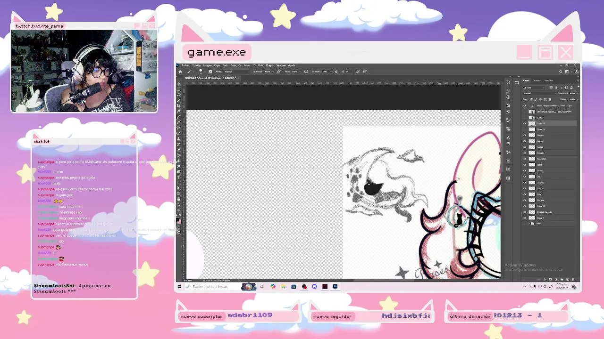Click the Relleno fill value field

(571, 99)
